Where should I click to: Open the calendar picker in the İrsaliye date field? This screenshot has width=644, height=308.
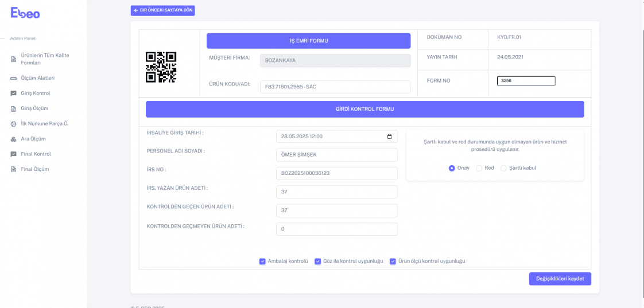pyautogui.click(x=389, y=137)
